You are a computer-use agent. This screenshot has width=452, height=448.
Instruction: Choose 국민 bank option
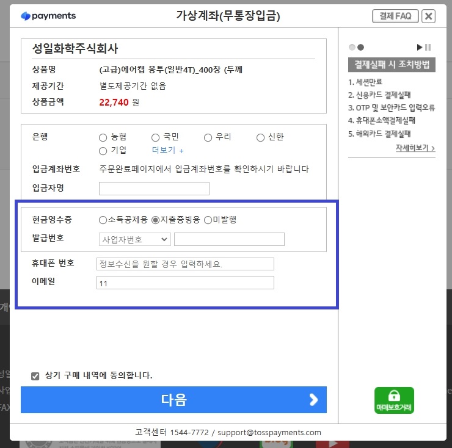pyautogui.click(x=156, y=137)
